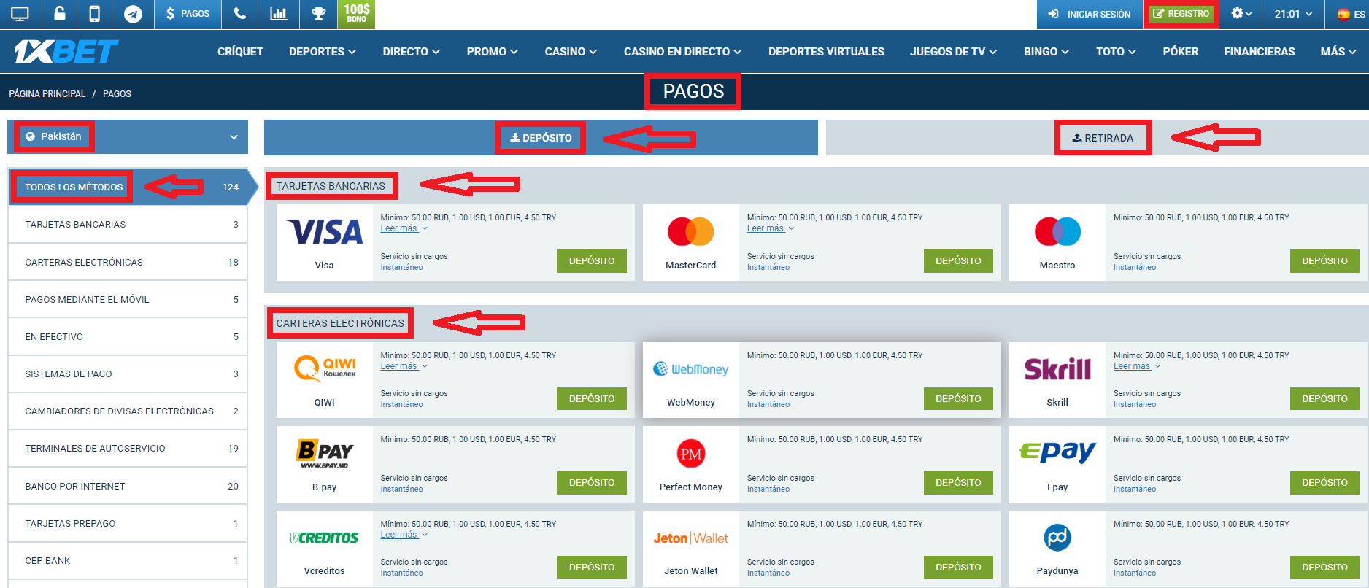Select EN EFECTIVO category
The image size is (1369, 588).
click(128, 337)
